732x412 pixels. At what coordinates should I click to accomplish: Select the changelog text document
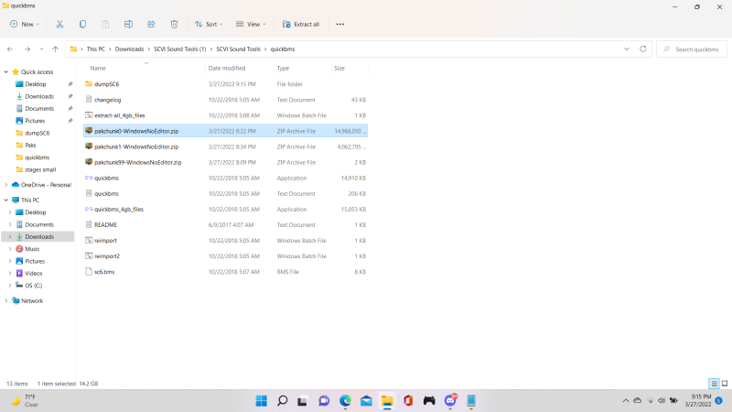click(x=225, y=100)
